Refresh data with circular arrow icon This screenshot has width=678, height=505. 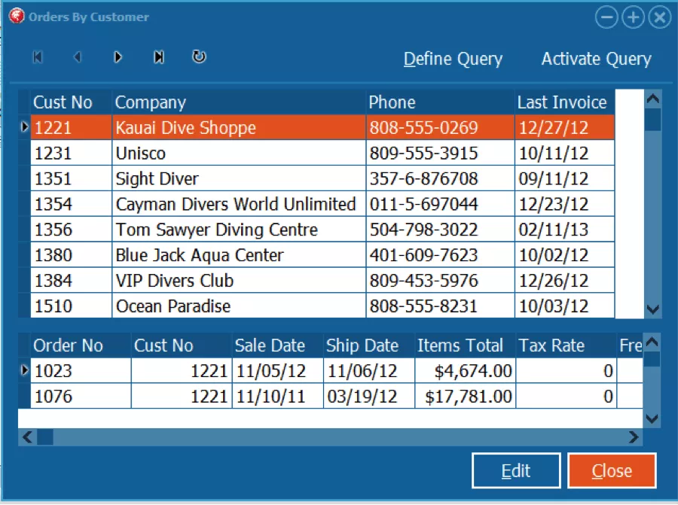pyautogui.click(x=199, y=56)
